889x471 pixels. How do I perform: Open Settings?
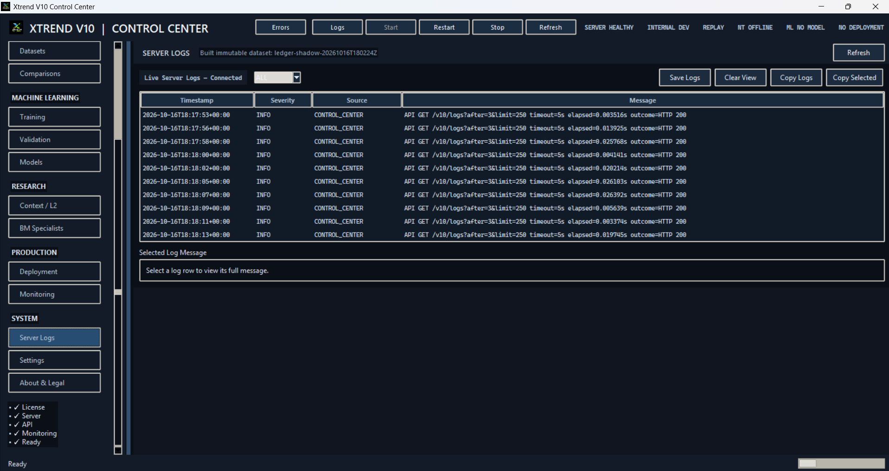tap(54, 360)
